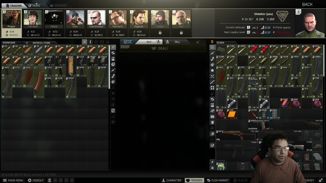This screenshot has height=183, width=326.
Task: Filter Stash by wrench tools icon
Action: (x=212, y=134)
